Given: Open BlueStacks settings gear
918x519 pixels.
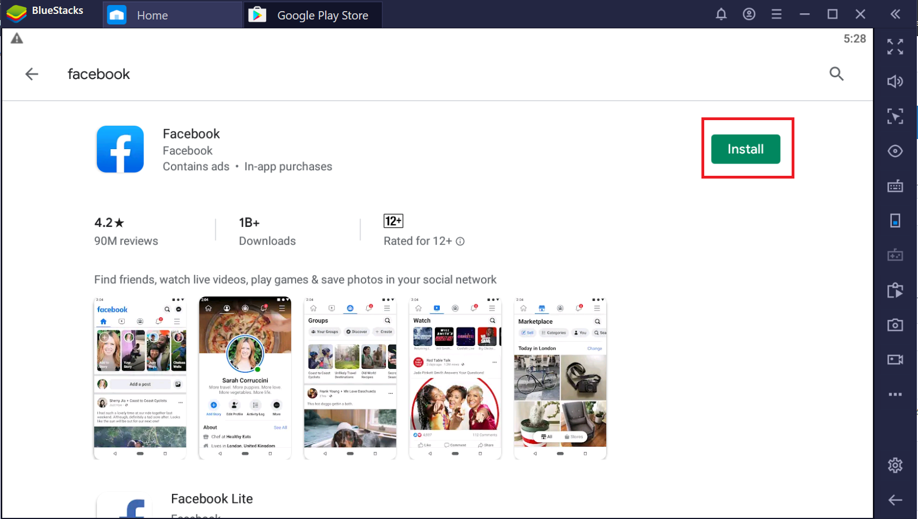Looking at the screenshot, I should coord(895,465).
